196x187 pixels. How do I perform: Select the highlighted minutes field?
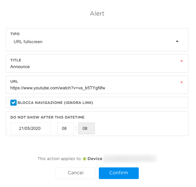click(x=87, y=128)
